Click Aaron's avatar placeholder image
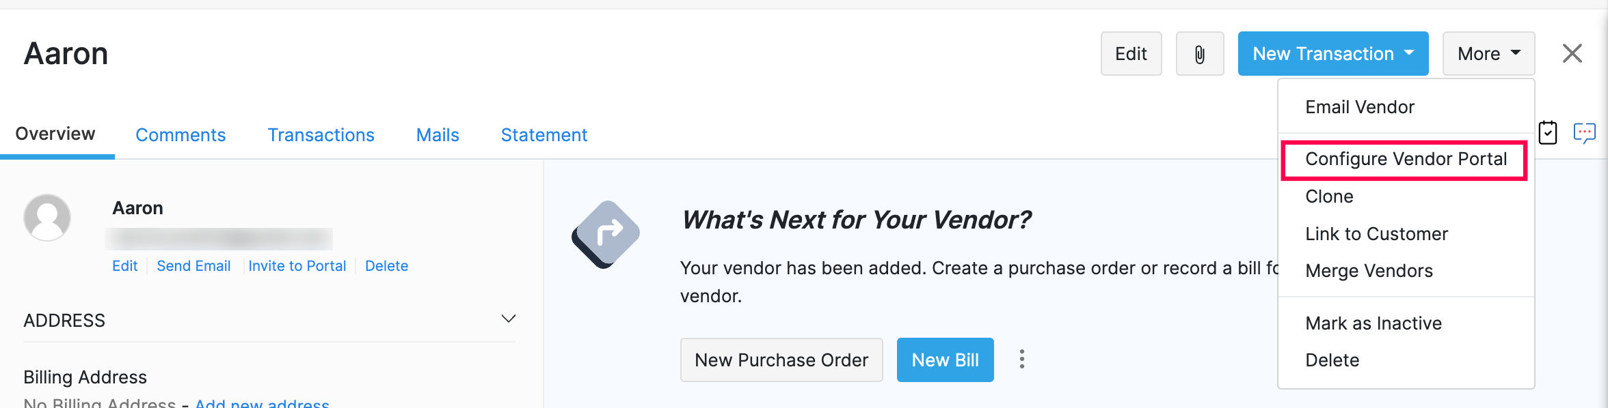Image resolution: width=1608 pixels, height=408 pixels. click(x=47, y=217)
